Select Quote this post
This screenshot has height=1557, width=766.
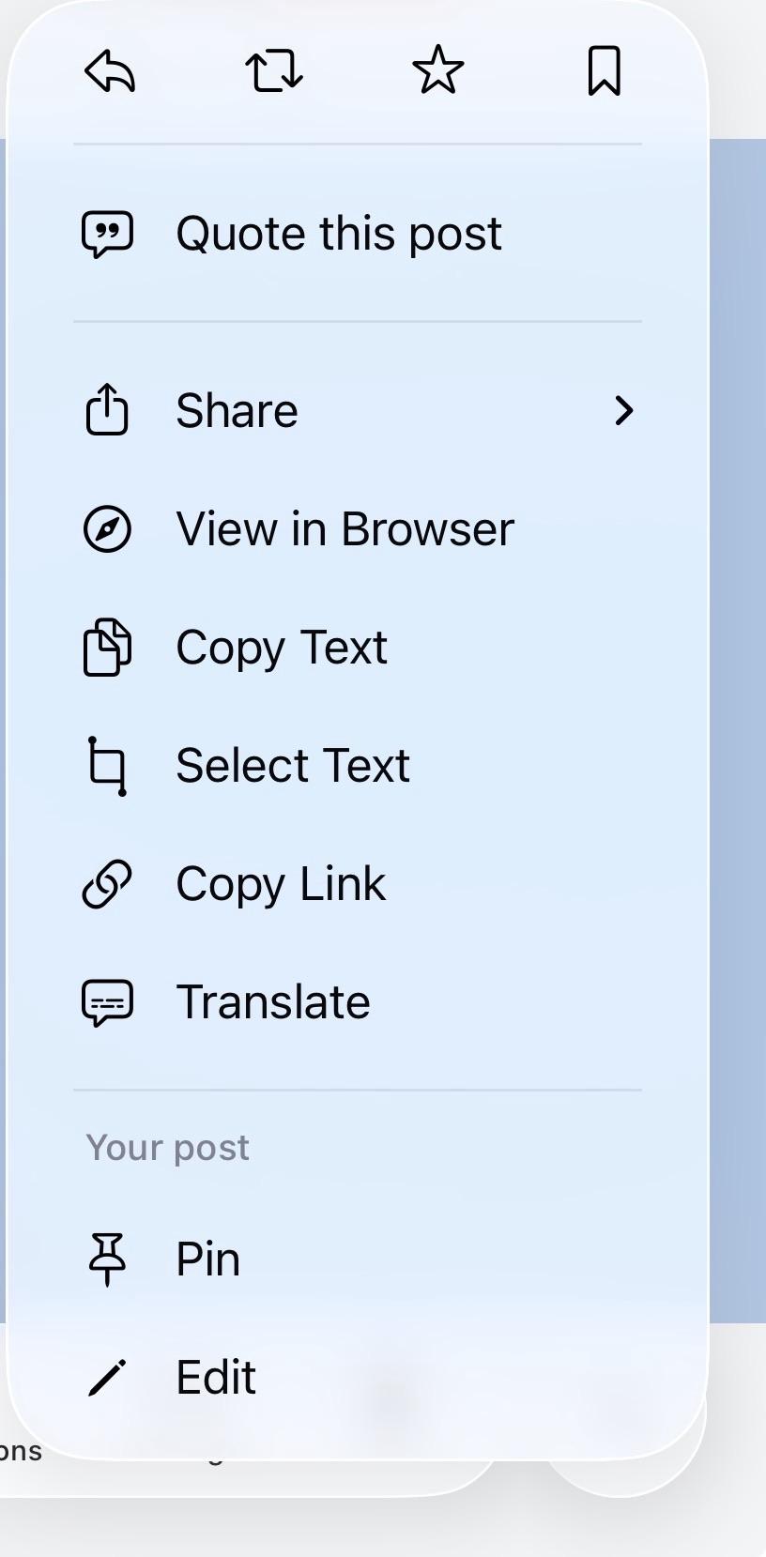339,234
